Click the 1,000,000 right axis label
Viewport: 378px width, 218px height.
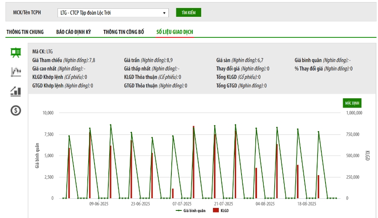[354, 113]
